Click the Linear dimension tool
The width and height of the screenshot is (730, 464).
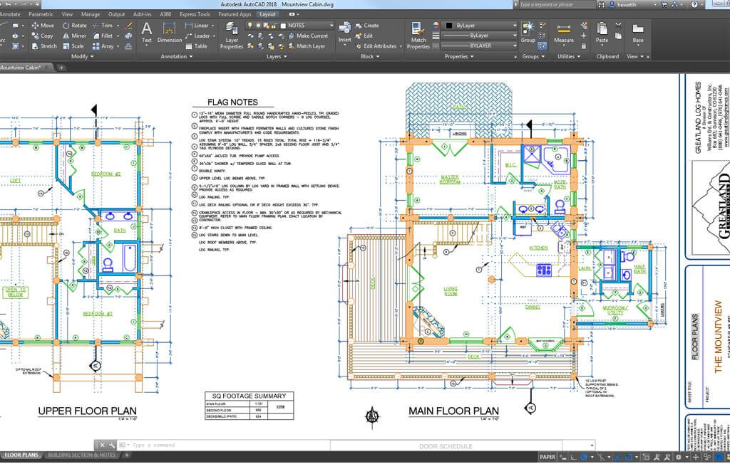pyautogui.click(x=197, y=26)
